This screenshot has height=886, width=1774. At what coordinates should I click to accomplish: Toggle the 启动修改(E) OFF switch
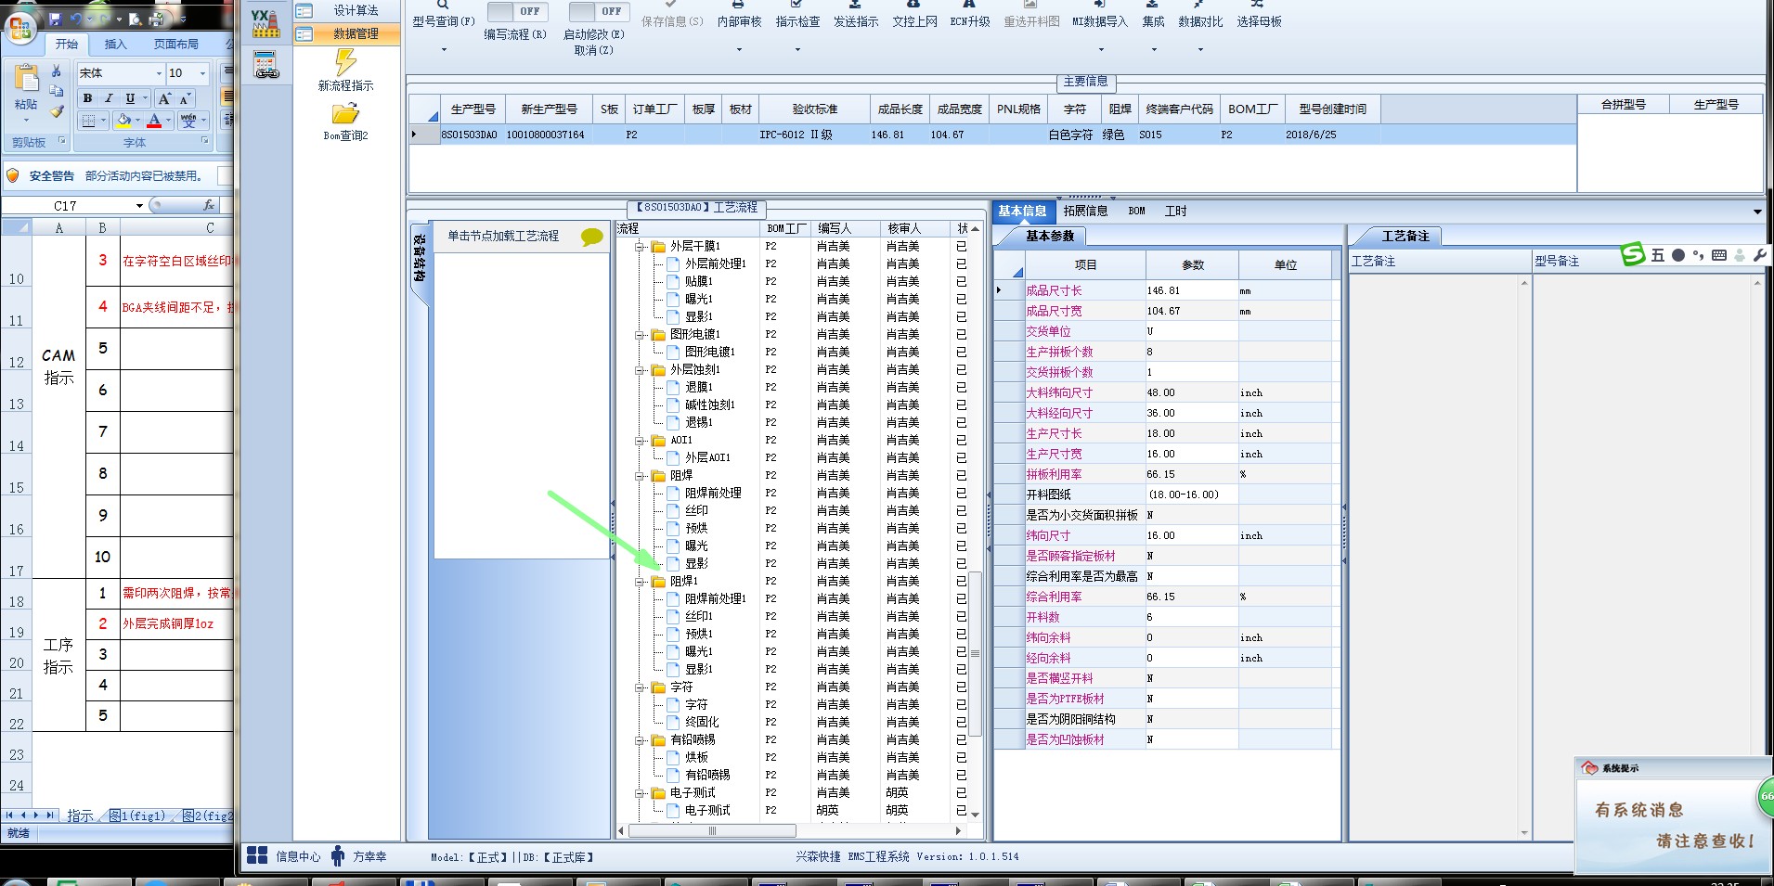pos(599,11)
